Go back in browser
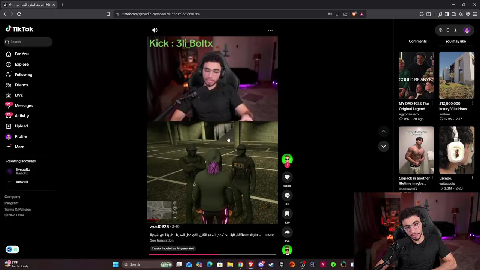This screenshot has width=480, height=270. 5,14
